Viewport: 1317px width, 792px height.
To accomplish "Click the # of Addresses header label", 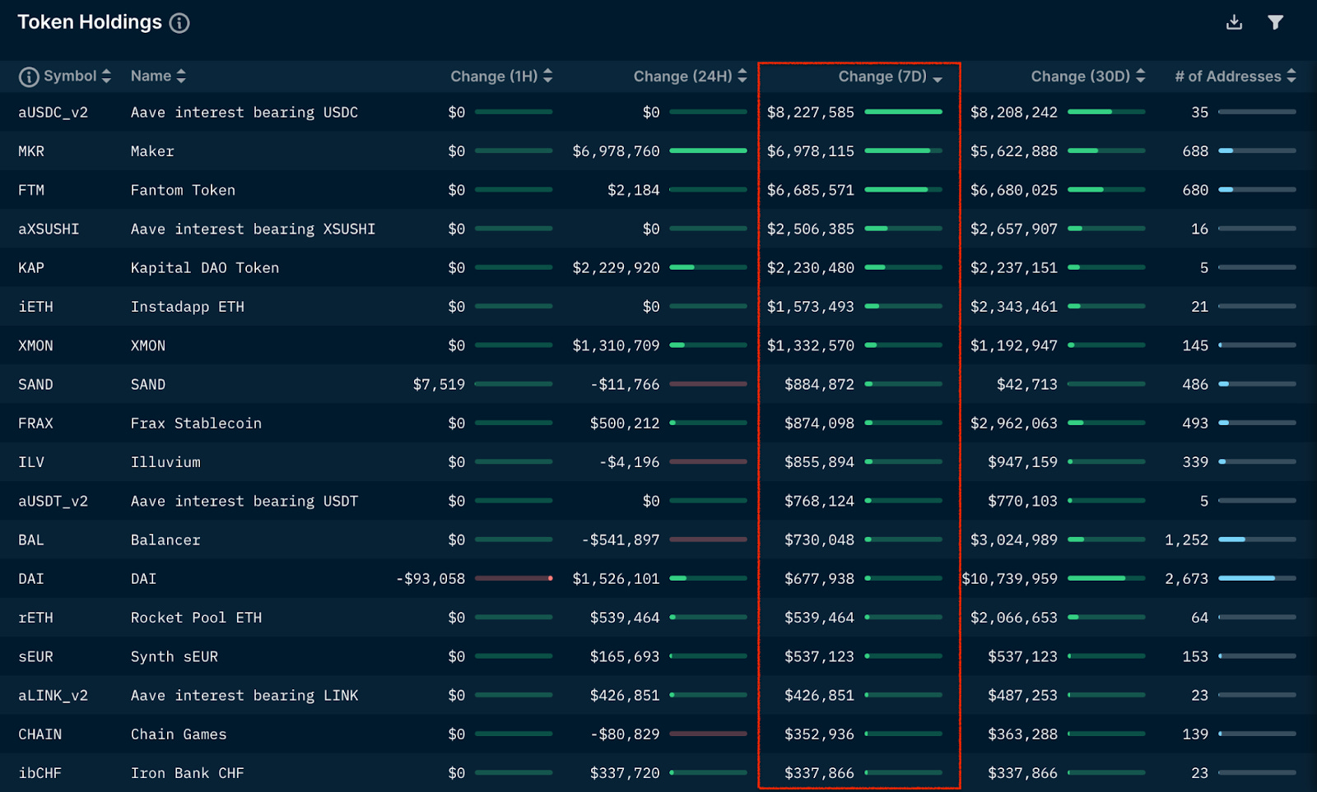I will pyautogui.click(x=1228, y=76).
